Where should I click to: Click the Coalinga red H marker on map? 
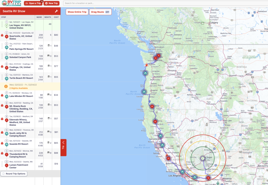[168, 159]
